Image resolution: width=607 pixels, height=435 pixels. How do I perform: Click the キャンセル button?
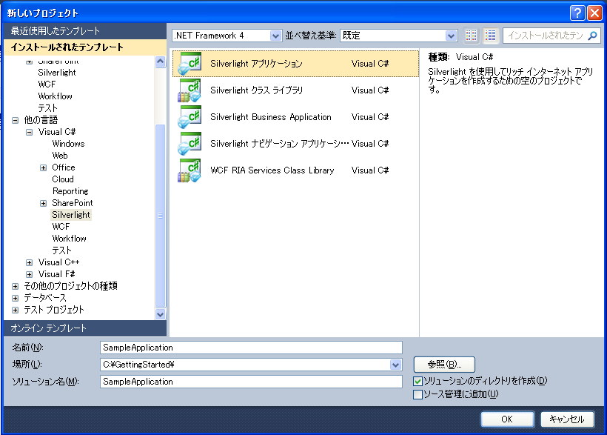(567, 419)
